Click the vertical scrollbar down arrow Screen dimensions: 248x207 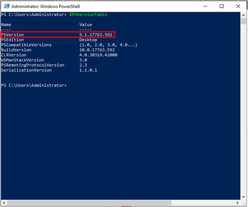(243, 197)
